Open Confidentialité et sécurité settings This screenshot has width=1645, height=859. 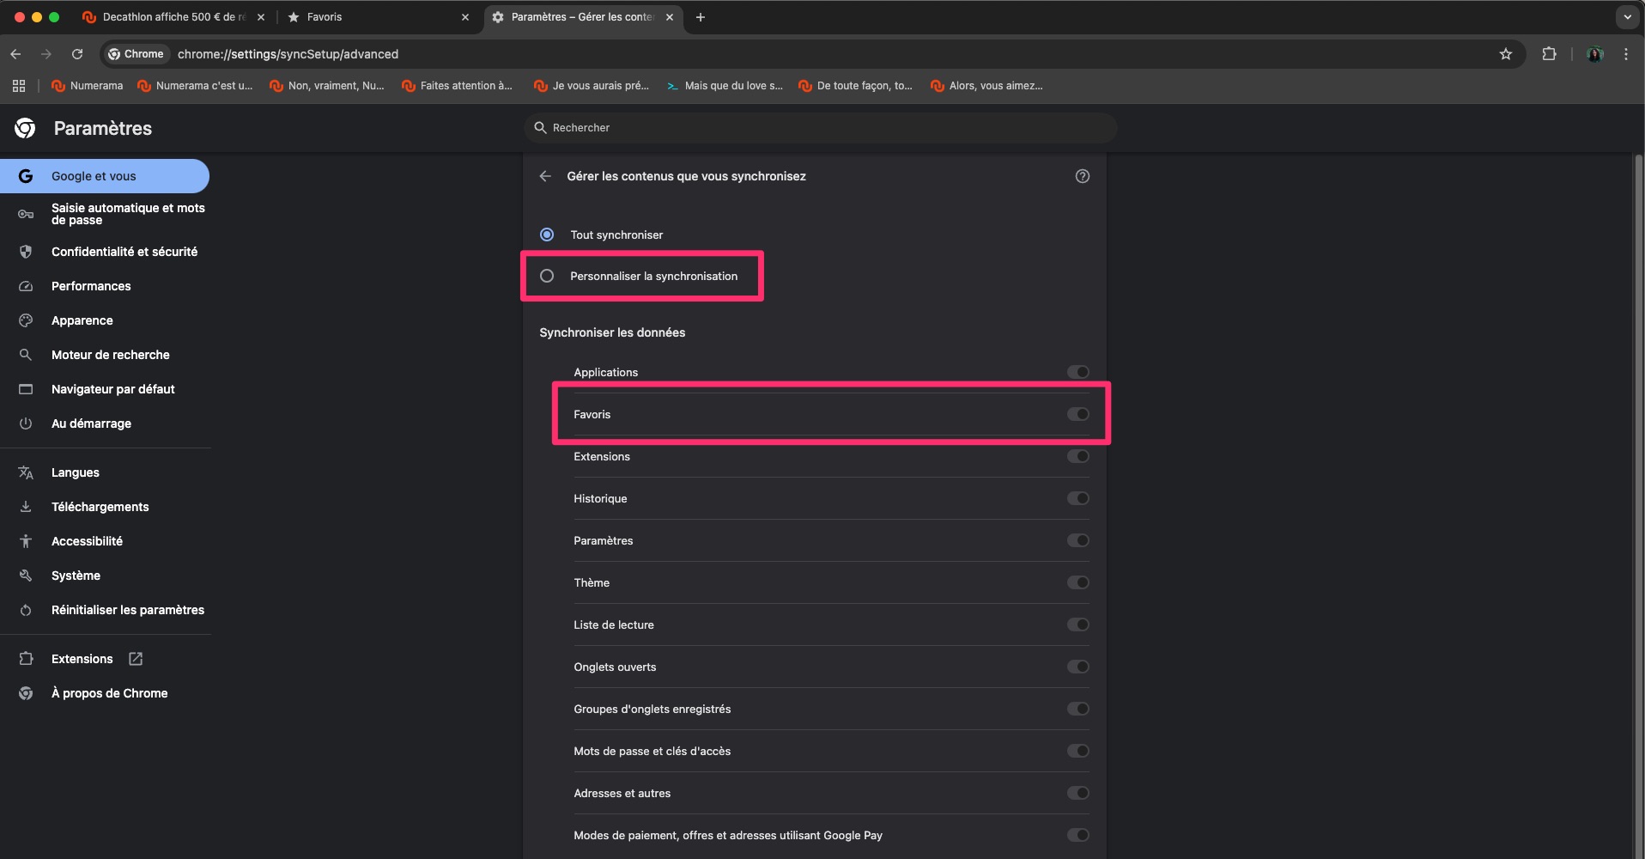tap(105, 252)
